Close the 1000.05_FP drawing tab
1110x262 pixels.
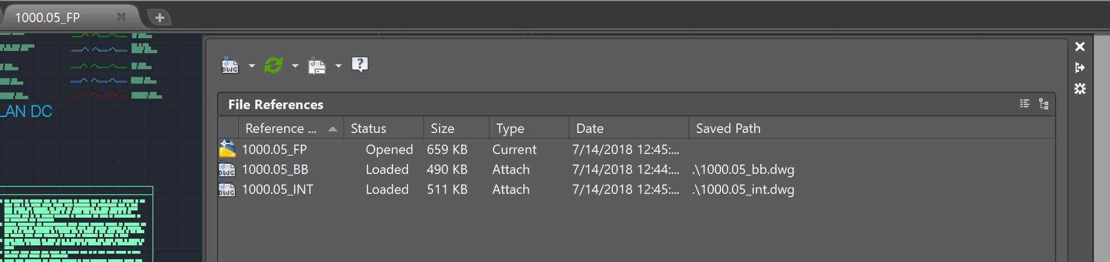(x=121, y=17)
